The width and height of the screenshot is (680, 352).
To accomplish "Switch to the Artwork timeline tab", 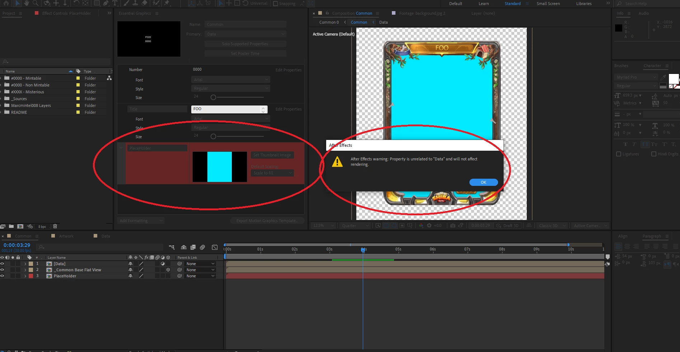I will 66,236.
